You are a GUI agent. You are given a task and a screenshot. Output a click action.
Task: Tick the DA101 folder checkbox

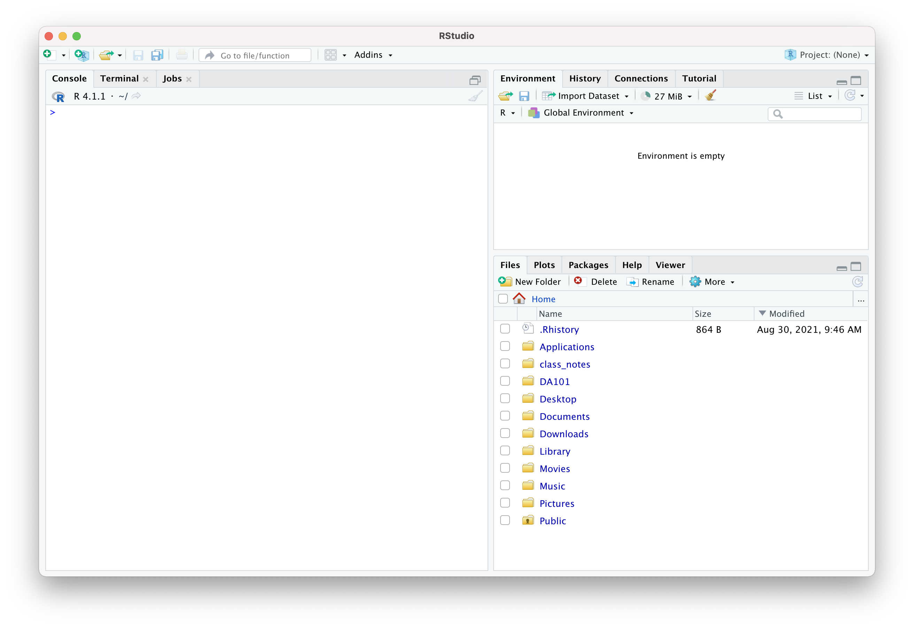505,381
